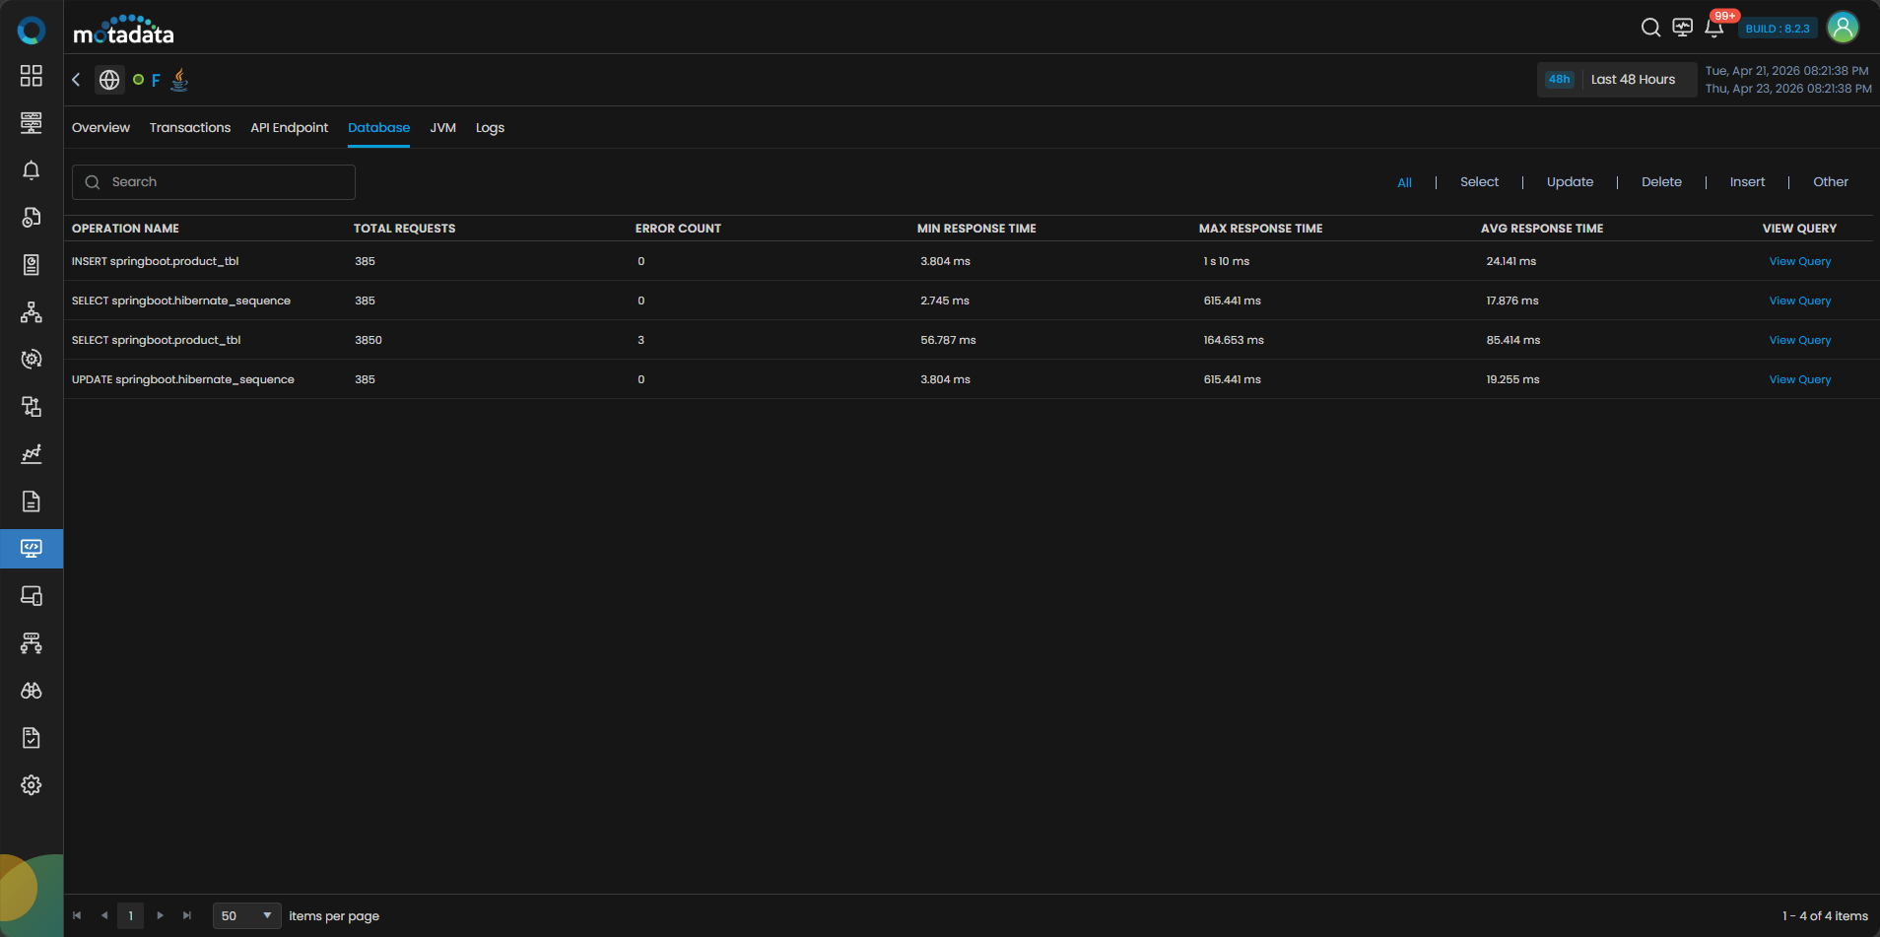View Query for SELECT springboot.hibernate_sequence
This screenshot has height=937, width=1880.
coord(1800,301)
